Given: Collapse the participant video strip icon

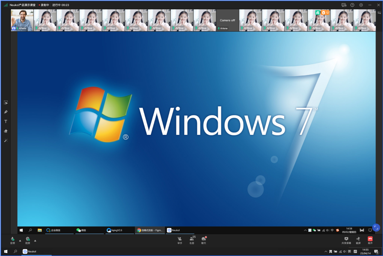Looking at the screenshot, I should tap(379, 13).
